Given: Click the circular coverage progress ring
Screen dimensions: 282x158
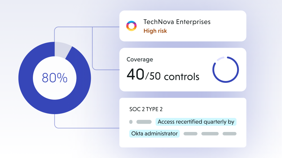Looking at the screenshot, I should pyautogui.click(x=226, y=70).
